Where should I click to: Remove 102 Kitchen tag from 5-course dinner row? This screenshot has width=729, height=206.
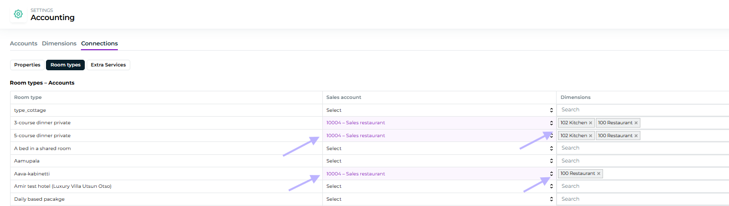(591, 136)
